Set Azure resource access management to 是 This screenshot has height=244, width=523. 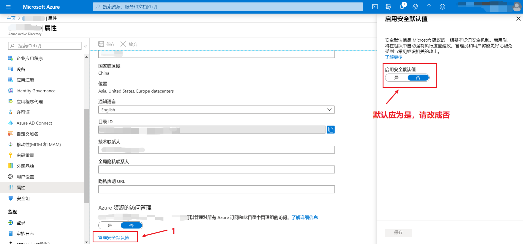tap(110, 225)
